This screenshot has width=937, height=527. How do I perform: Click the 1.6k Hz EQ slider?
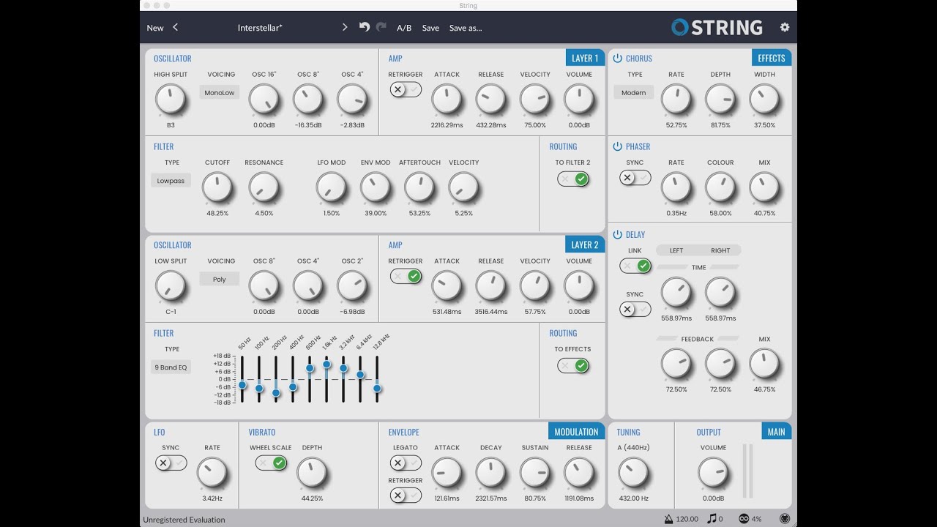click(x=326, y=379)
